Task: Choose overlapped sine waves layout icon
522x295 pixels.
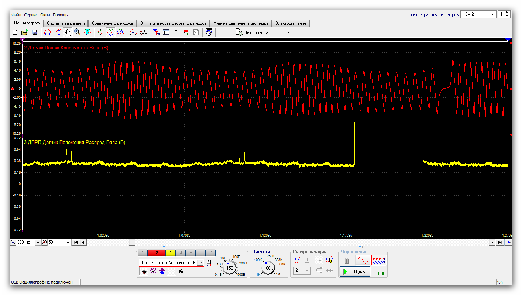Action: [120, 32]
